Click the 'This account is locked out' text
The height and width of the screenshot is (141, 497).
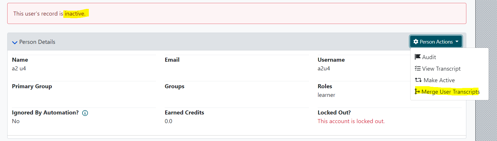tap(351, 121)
